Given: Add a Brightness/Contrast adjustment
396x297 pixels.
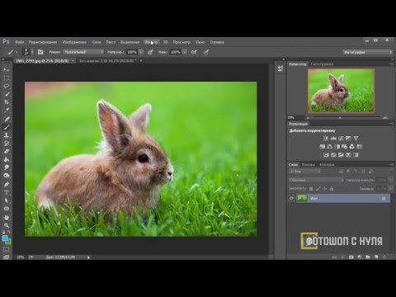Looking at the screenshot, I should 326,139.
